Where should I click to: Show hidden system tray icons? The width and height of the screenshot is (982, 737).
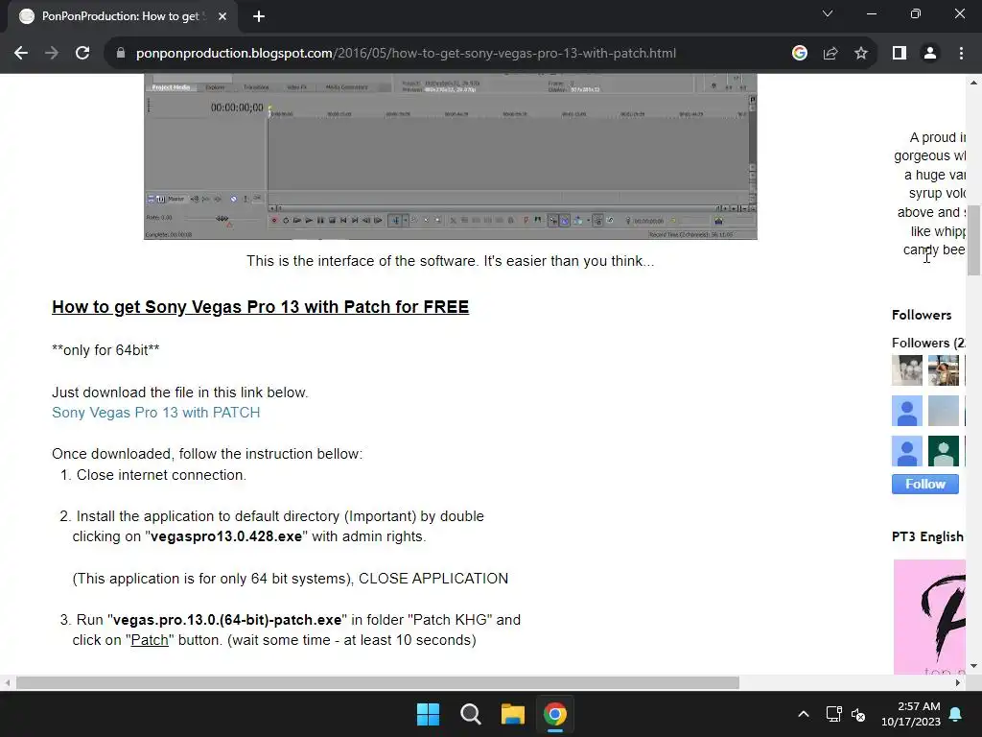pos(804,714)
